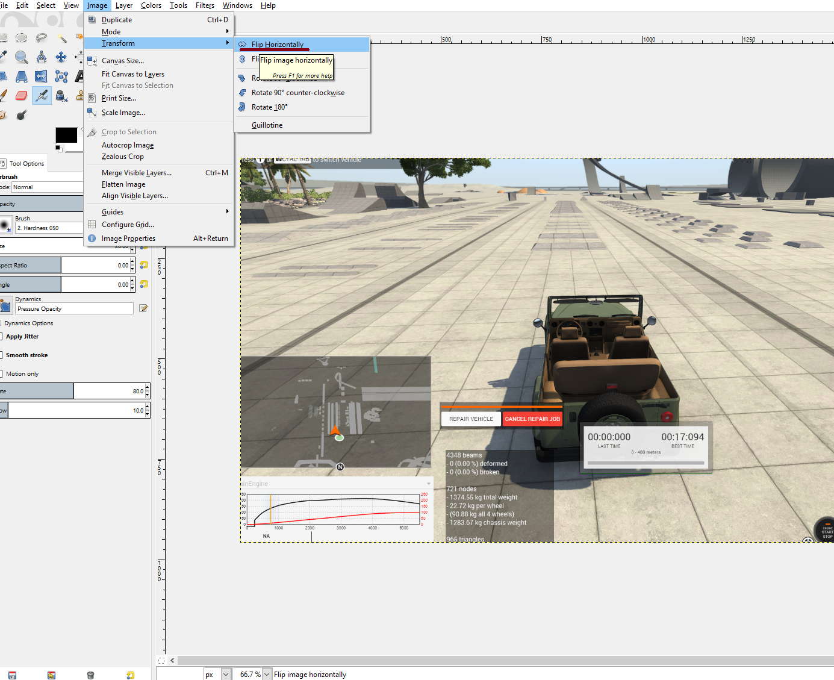The width and height of the screenshot is (834, 680).
Task: Open the paint Mode Normal dropdown
Action: pyautogui.click(x=47, y=187)
